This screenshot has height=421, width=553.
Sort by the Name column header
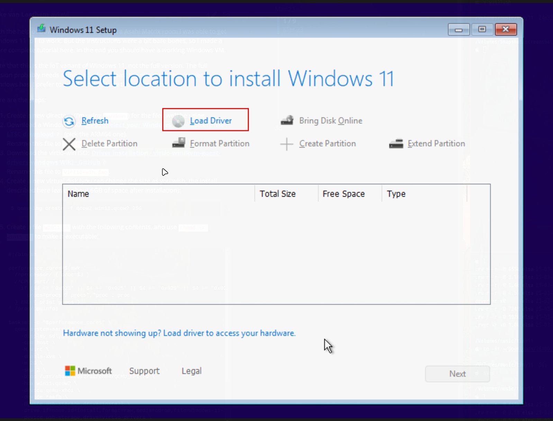(159, 194)
